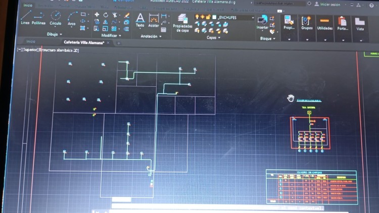379x213 pixels.
Task: Close the Cafeteria Villa Alamana tab
Action: click(x=108, y=43)
